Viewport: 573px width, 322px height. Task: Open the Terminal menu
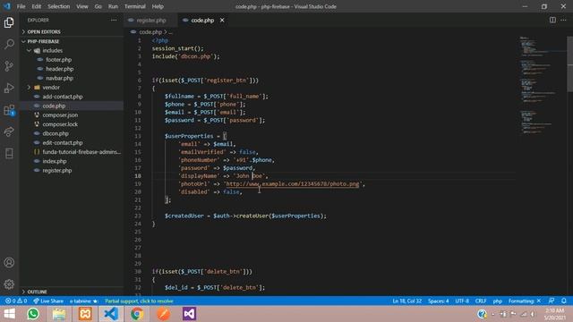coord(135,6)
